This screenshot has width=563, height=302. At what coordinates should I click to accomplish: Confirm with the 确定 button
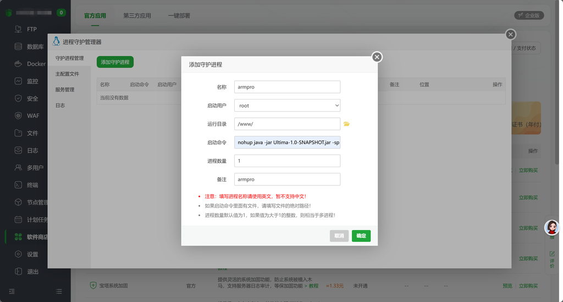[361, 236]
